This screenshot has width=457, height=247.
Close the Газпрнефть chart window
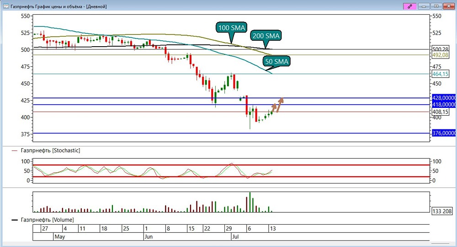(x=449, y=6)
